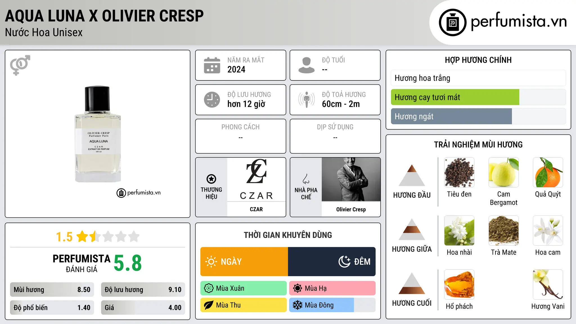Click the sillage value 60cm - 2m
Screen dimensions: 576x324
341,104
